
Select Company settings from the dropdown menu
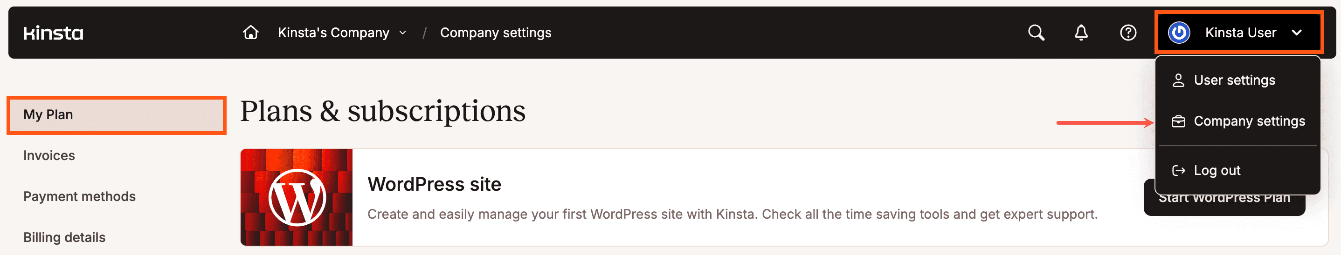tap(1249, 121)
